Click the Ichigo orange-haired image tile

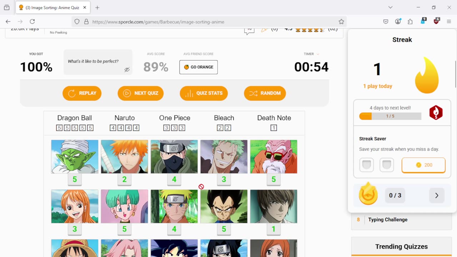point(124,157)
